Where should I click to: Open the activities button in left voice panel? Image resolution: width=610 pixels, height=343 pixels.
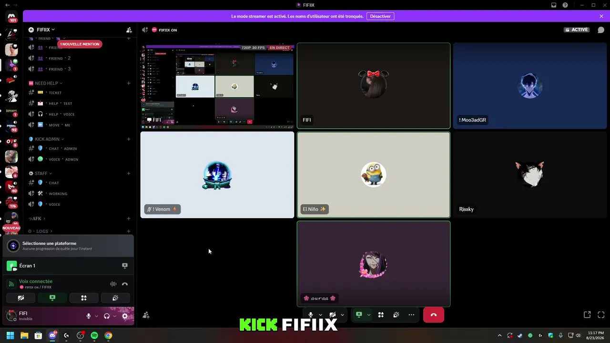(84, 298)
